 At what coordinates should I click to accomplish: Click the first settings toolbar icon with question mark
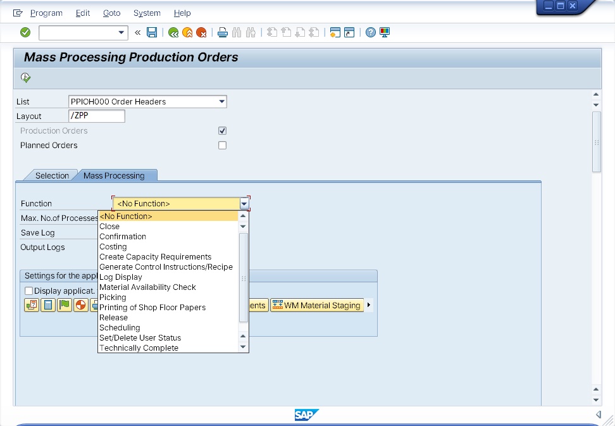(32, 305)
